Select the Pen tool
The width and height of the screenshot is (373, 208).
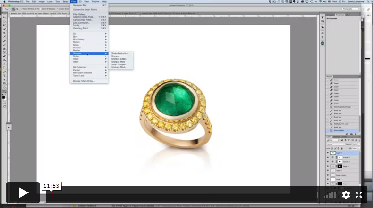click(x=4, y=72)
